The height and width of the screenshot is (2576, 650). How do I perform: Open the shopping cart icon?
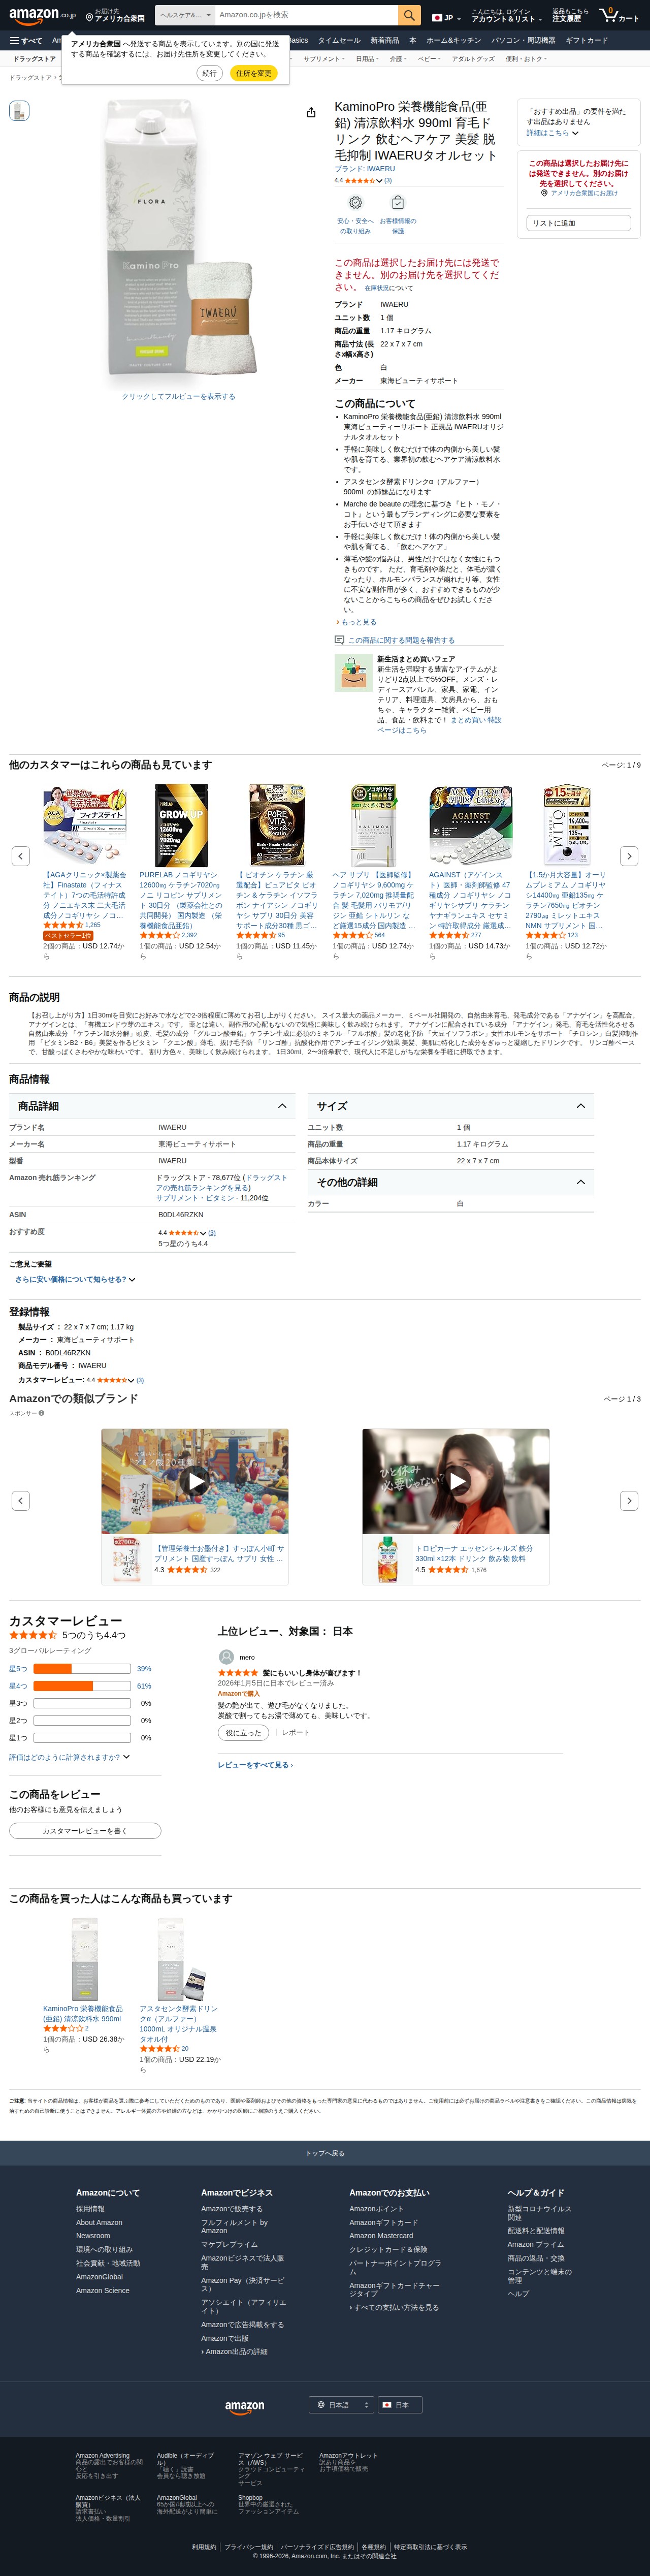619,15
